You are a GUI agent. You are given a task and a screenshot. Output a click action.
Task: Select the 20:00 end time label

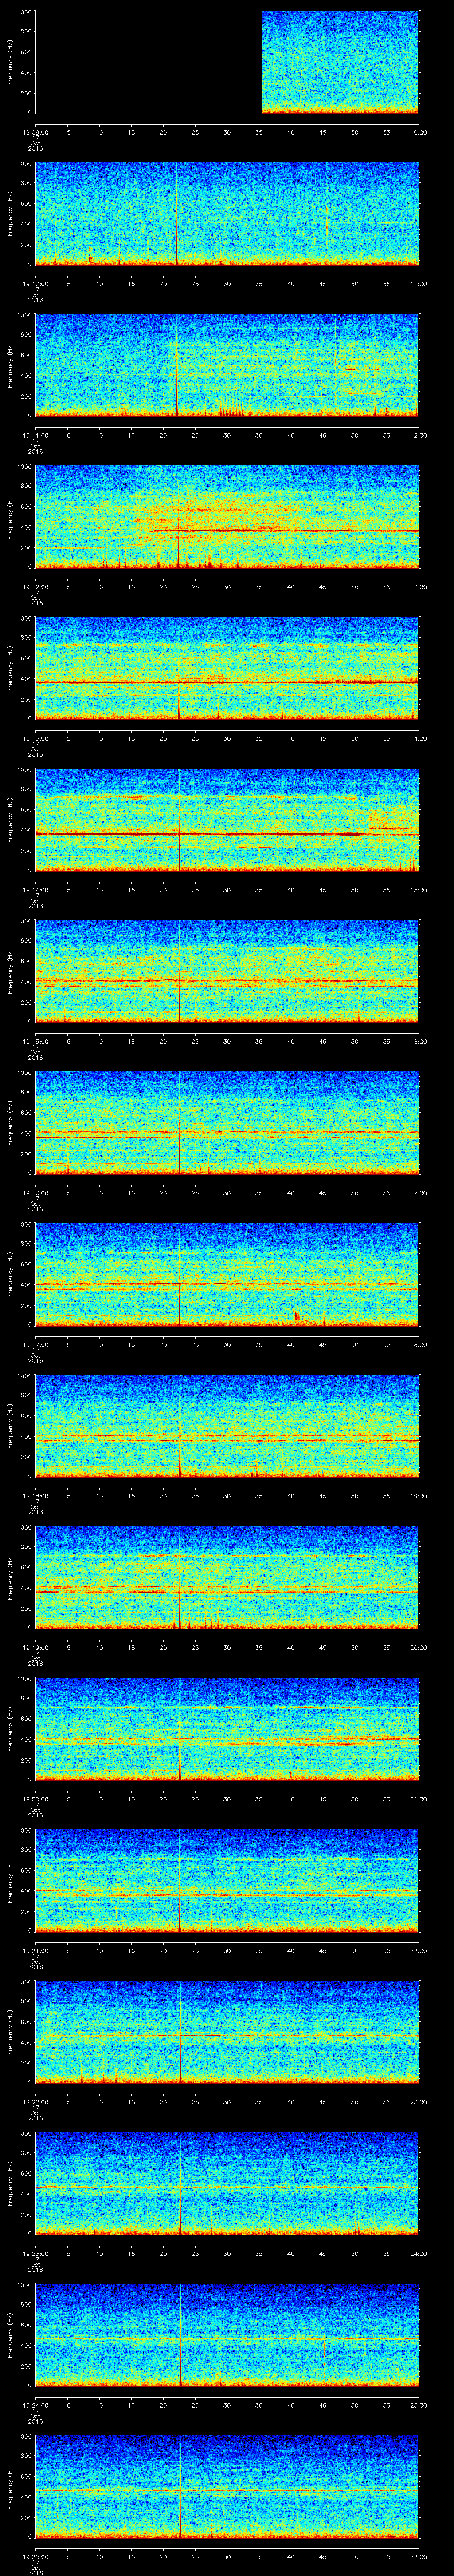click(x=419, y=1648)
